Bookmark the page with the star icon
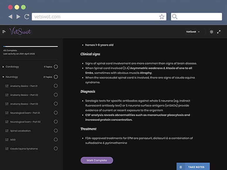Screen dimensions: 227x170 pos(162,17)
